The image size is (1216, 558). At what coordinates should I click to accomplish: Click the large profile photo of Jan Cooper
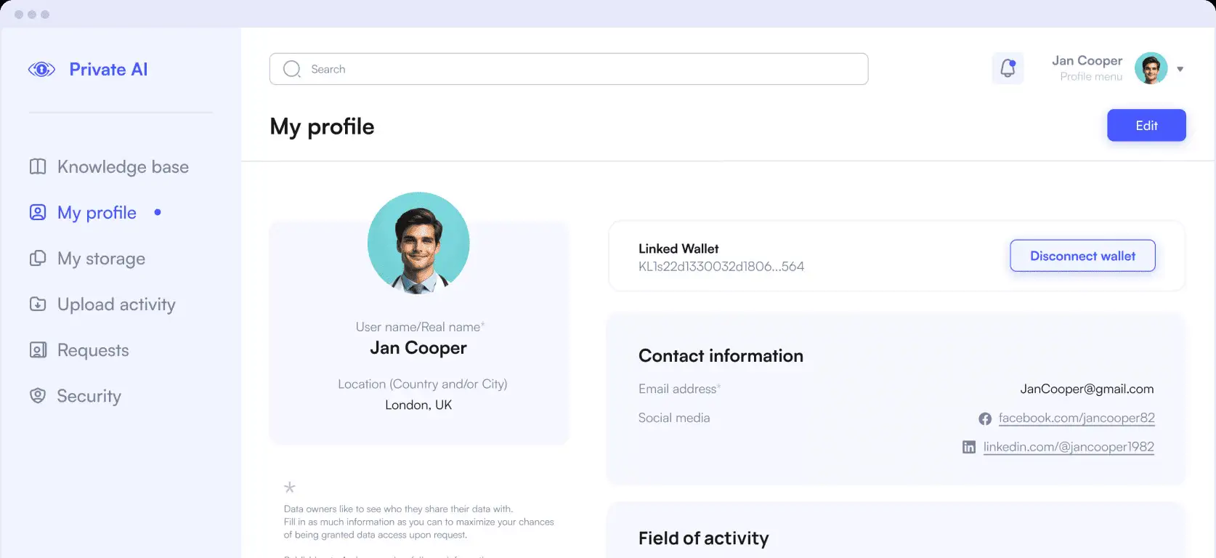[x=418, y=243]
